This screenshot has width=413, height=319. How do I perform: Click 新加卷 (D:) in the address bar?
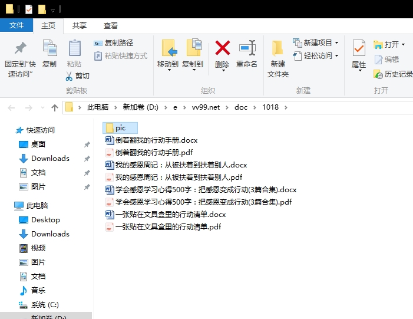click(140, 107)
